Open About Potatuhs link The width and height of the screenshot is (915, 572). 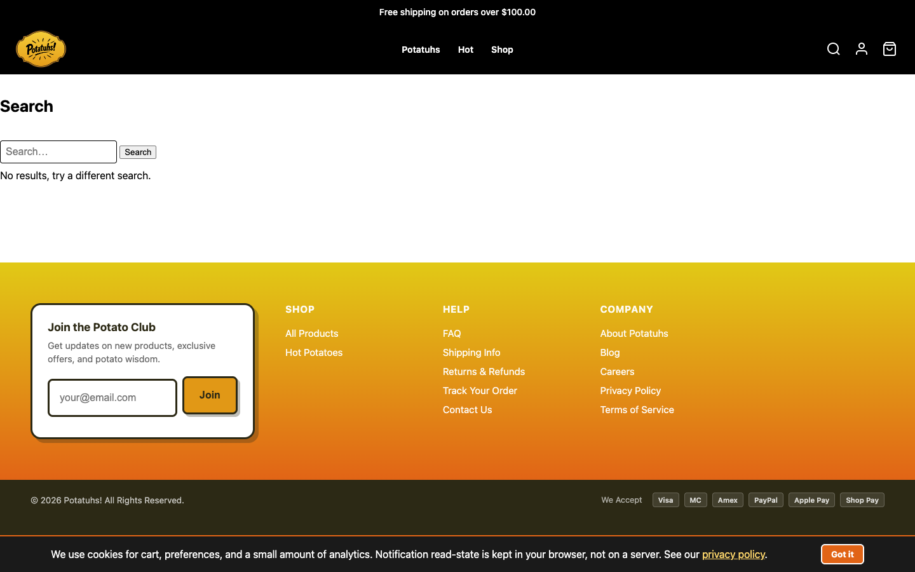(634, 334)
